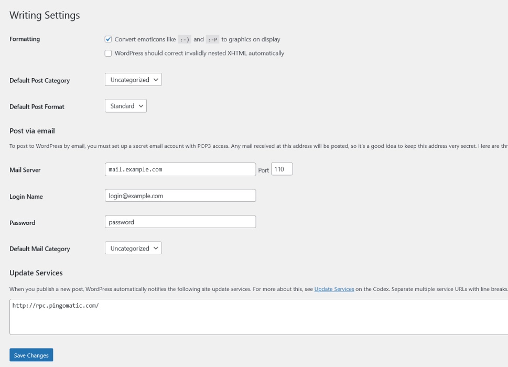Click the Default Mail Category label
Viewport: 508px width, 367px height.
(x=39, y=249)
